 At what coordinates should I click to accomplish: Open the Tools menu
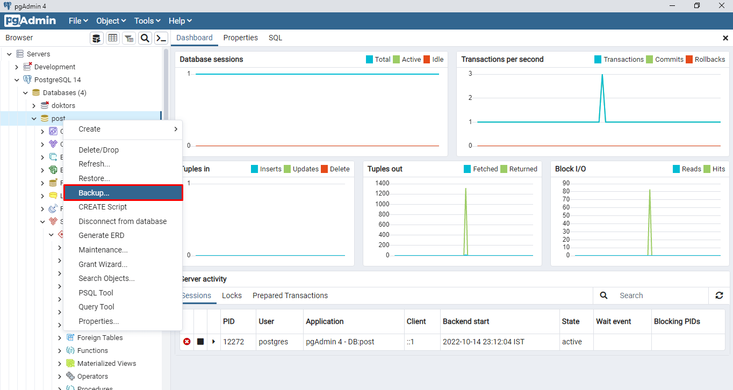pyautogui.click(x=147, y=21)
